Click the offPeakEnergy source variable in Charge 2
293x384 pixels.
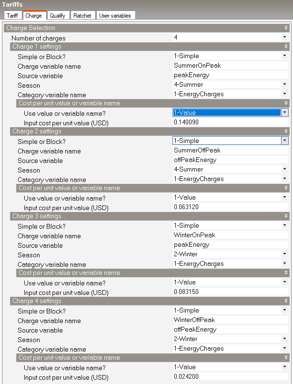(229, 160)
